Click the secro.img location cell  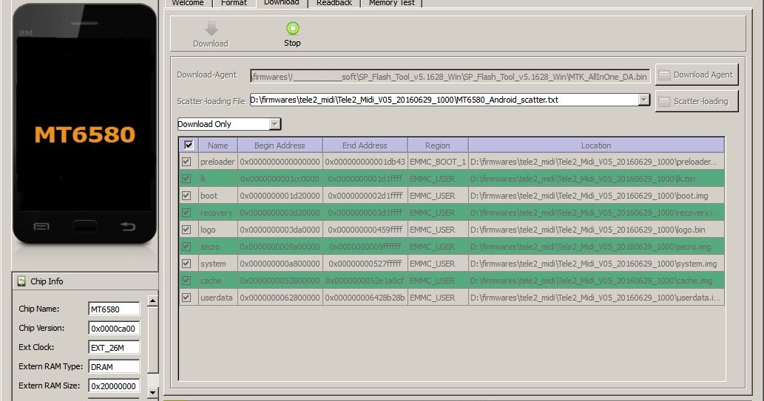pos(596,247)
